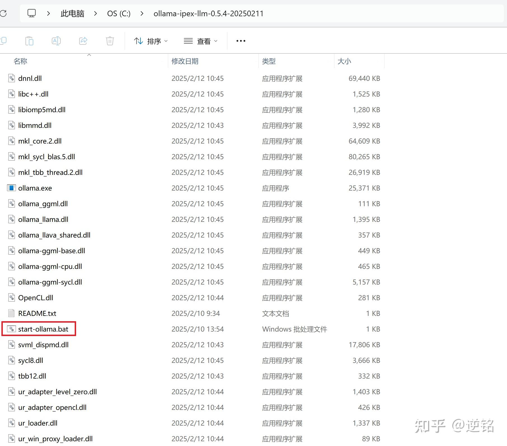Click the size 69,440 KB cell
The width and height of the screenshot is (507, 446).
tap(364, 78)
